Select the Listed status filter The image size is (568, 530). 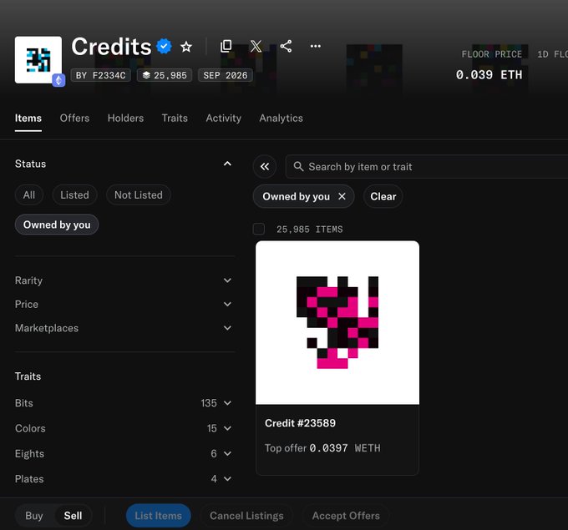[x=74, y=195]
